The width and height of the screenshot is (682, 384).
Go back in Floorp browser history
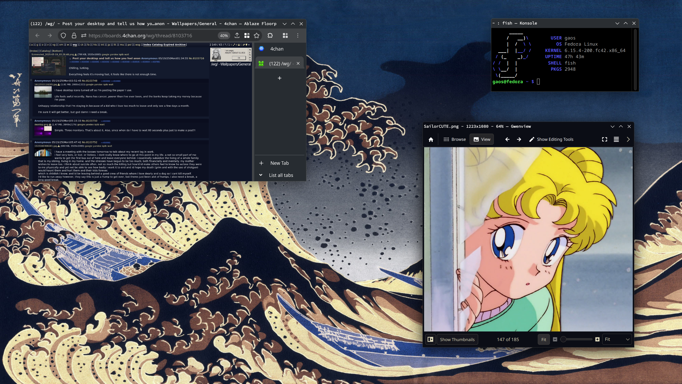click(37, 35)
